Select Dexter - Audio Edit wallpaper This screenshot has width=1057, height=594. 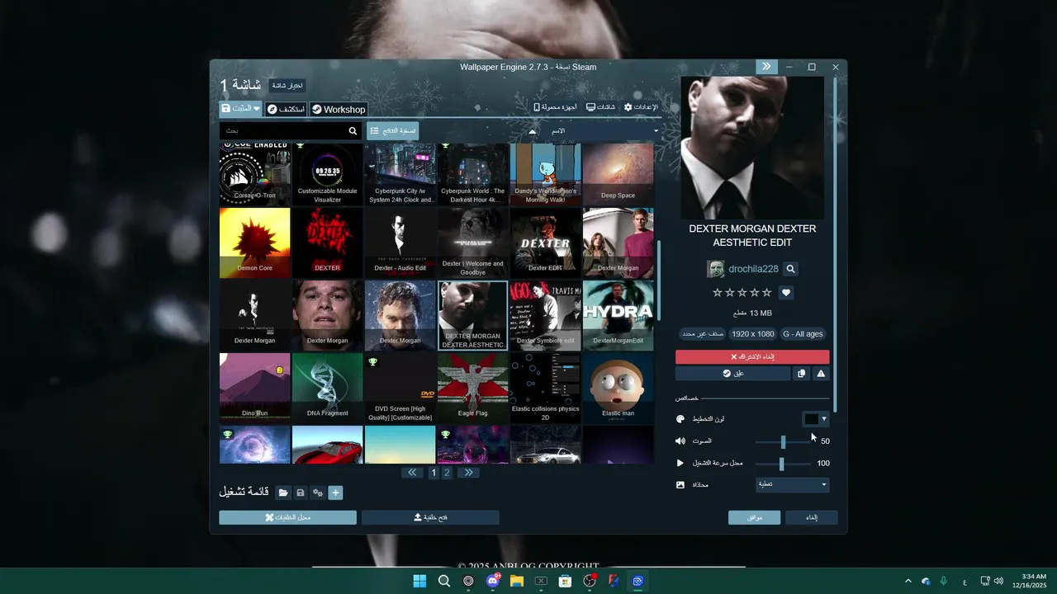point(401,243)
